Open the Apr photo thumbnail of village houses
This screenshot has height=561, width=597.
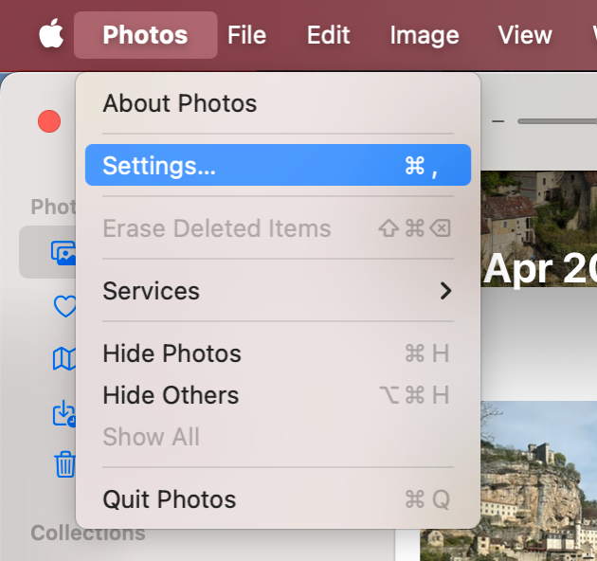pos(539,228)
